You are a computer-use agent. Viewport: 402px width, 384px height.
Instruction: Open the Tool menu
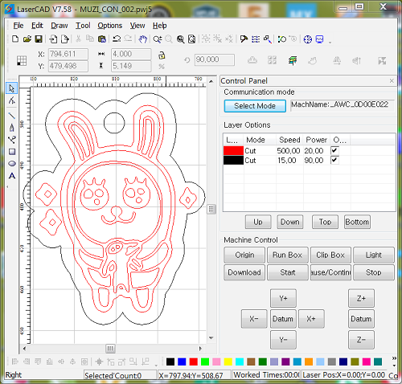[x=83, y=26]
